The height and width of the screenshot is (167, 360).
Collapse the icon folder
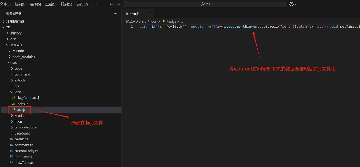[x=18, y=92]
